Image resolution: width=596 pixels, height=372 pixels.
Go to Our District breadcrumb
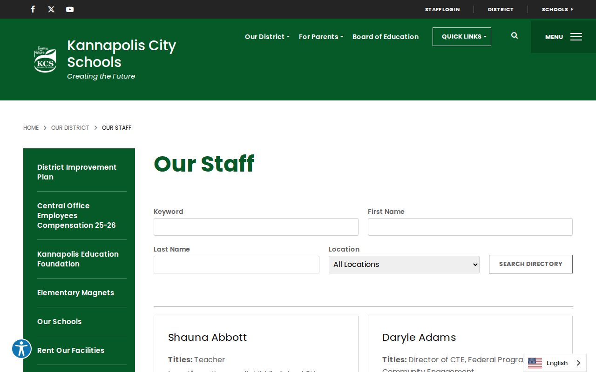pyautogui.click(x=70, y=127)
